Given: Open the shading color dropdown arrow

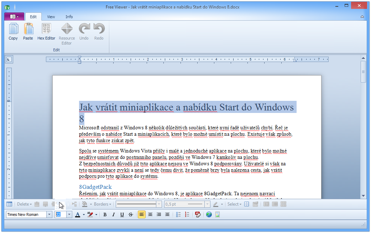Looking at the screenshot, I should pos(91,204).
